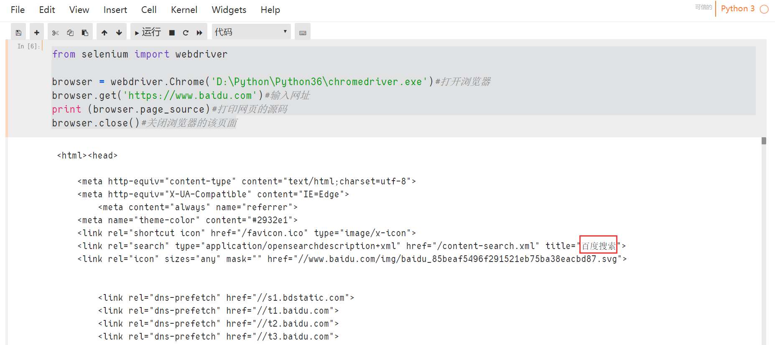The height and width of the screenshot is (345, 775).
Task: Click the browser.close() code line
Action: click(144, 123)
